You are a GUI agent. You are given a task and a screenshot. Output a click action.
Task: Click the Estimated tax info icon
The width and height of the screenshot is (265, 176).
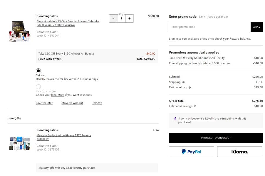coord(189,87)
